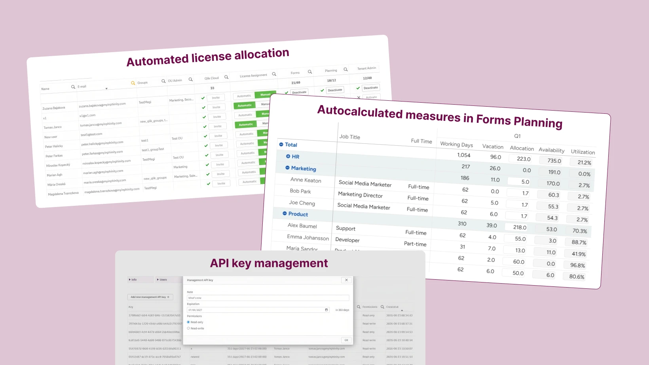Open the calendar picker in Expiration field

(x=326, y=310)
